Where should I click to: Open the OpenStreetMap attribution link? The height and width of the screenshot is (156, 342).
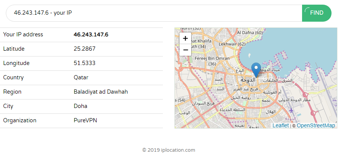click(316, 125)
